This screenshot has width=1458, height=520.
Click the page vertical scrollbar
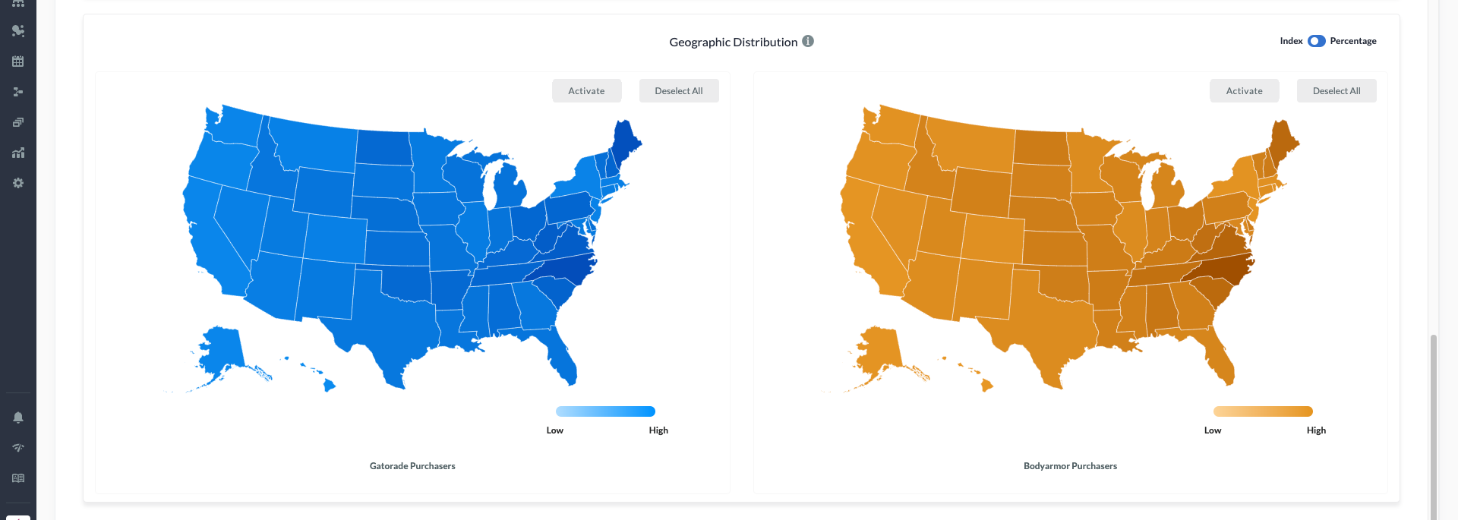(1433, 425)
